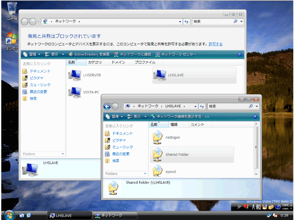Click ネットワーク接続を表示する toolbar button

pyautogui.click(x=176, y=116)
